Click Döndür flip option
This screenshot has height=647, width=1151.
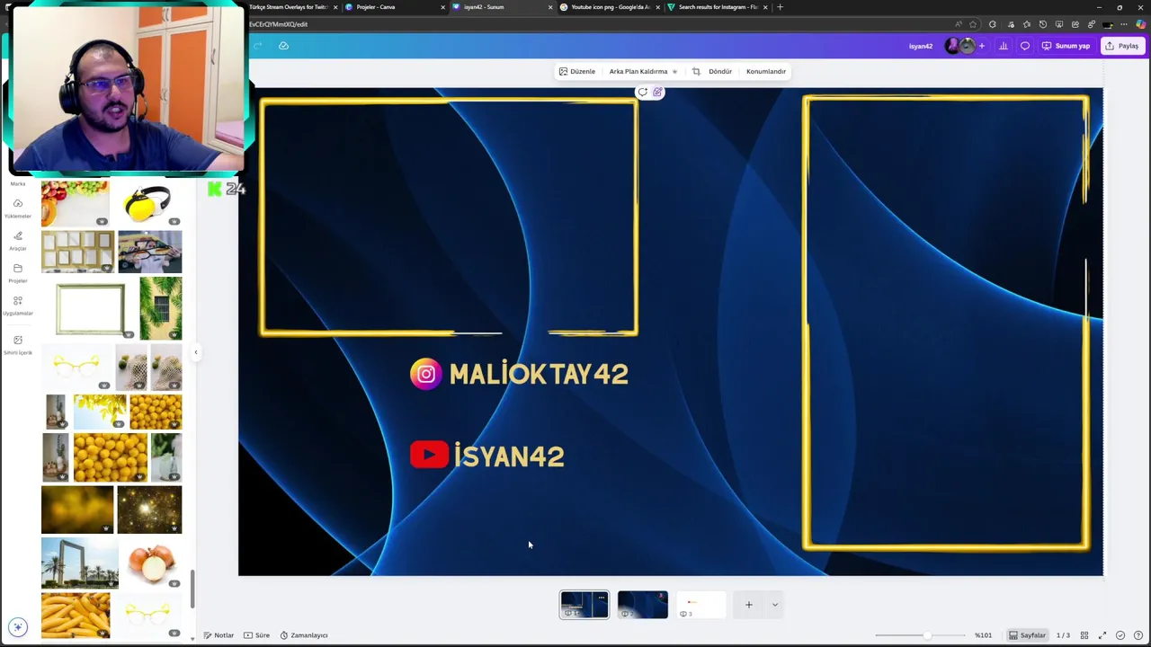point(720,71)
